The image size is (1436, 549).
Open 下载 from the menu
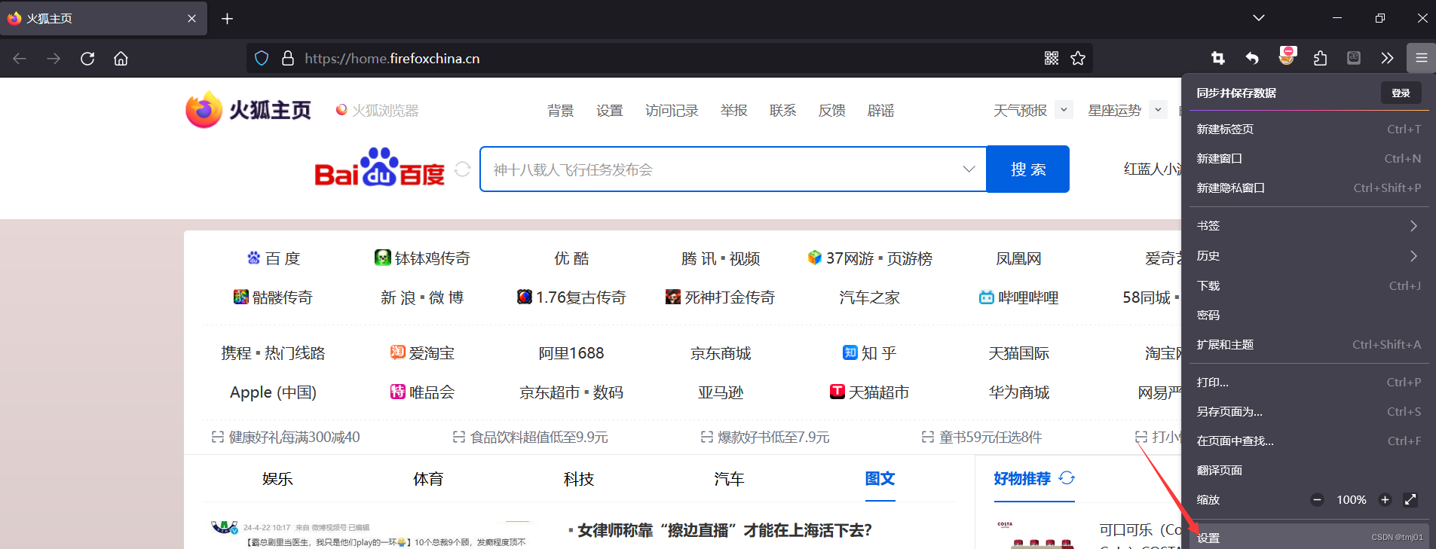[x=1309, y=285]
